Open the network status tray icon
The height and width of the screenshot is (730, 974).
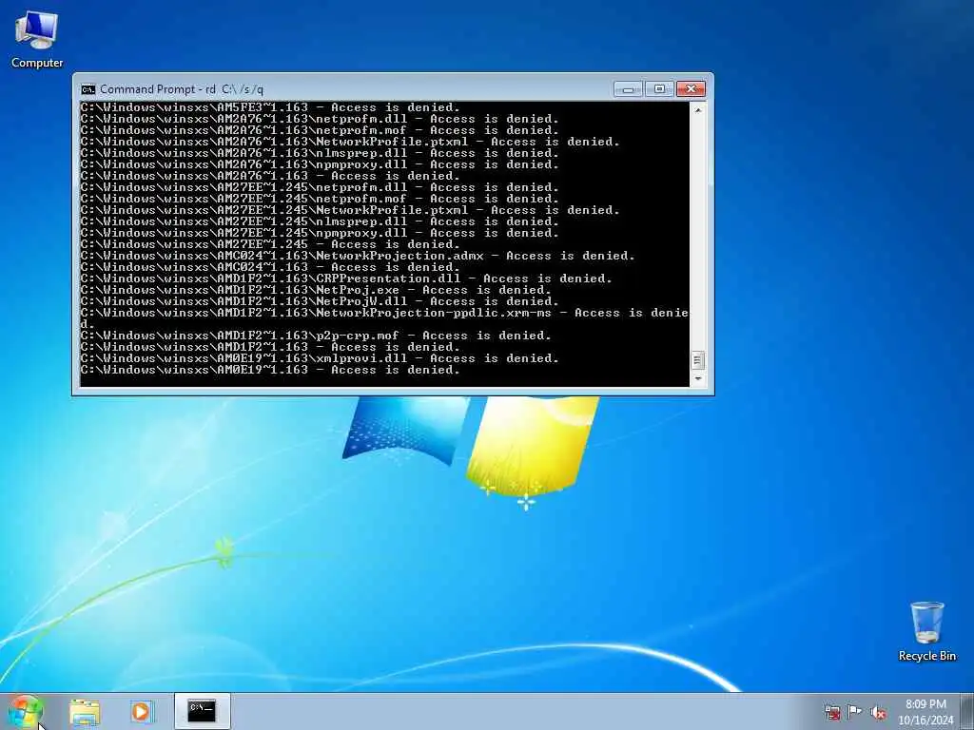click(x=832, y=712)
